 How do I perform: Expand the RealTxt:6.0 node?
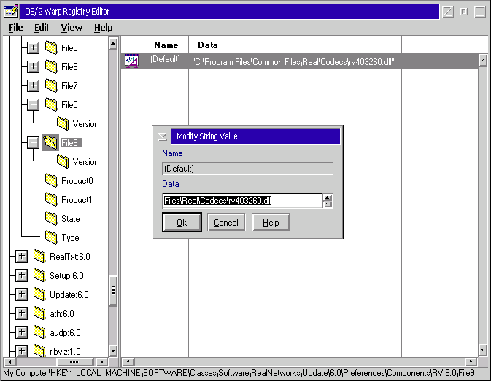[22, 257]
